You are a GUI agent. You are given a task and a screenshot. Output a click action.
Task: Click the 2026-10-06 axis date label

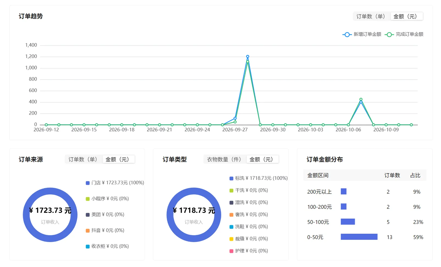click(x=348, y=130)
